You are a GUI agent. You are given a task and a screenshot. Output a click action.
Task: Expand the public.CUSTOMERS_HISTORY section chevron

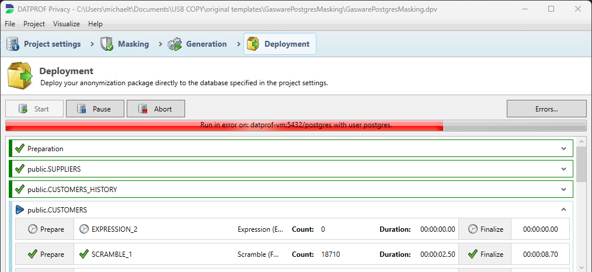[563, 190]
